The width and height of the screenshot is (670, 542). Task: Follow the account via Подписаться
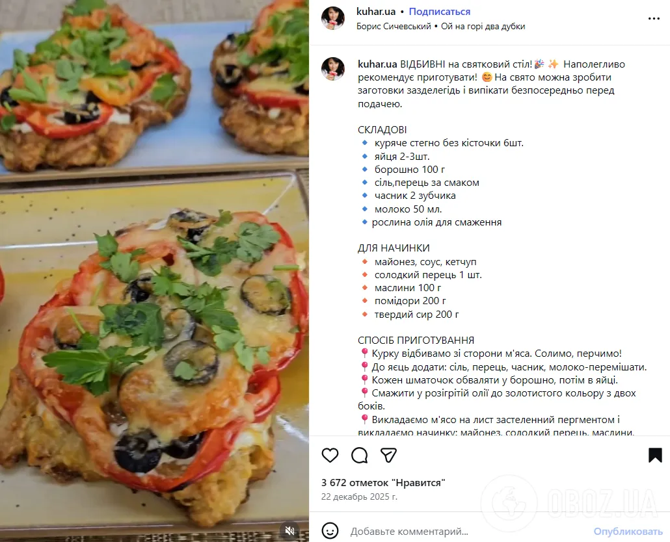pyautogui.click(x=439, y=12)
